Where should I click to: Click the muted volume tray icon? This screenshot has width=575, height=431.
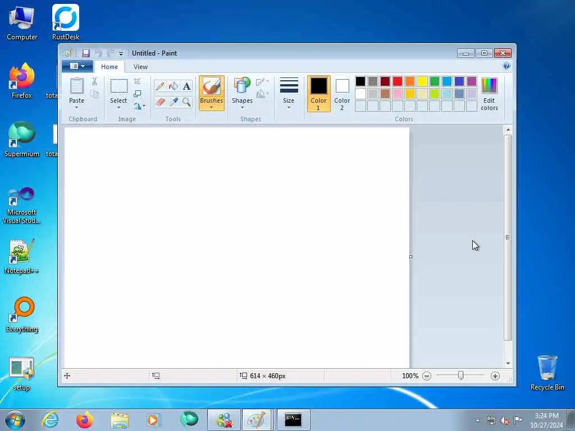click(x=505, y=421)
